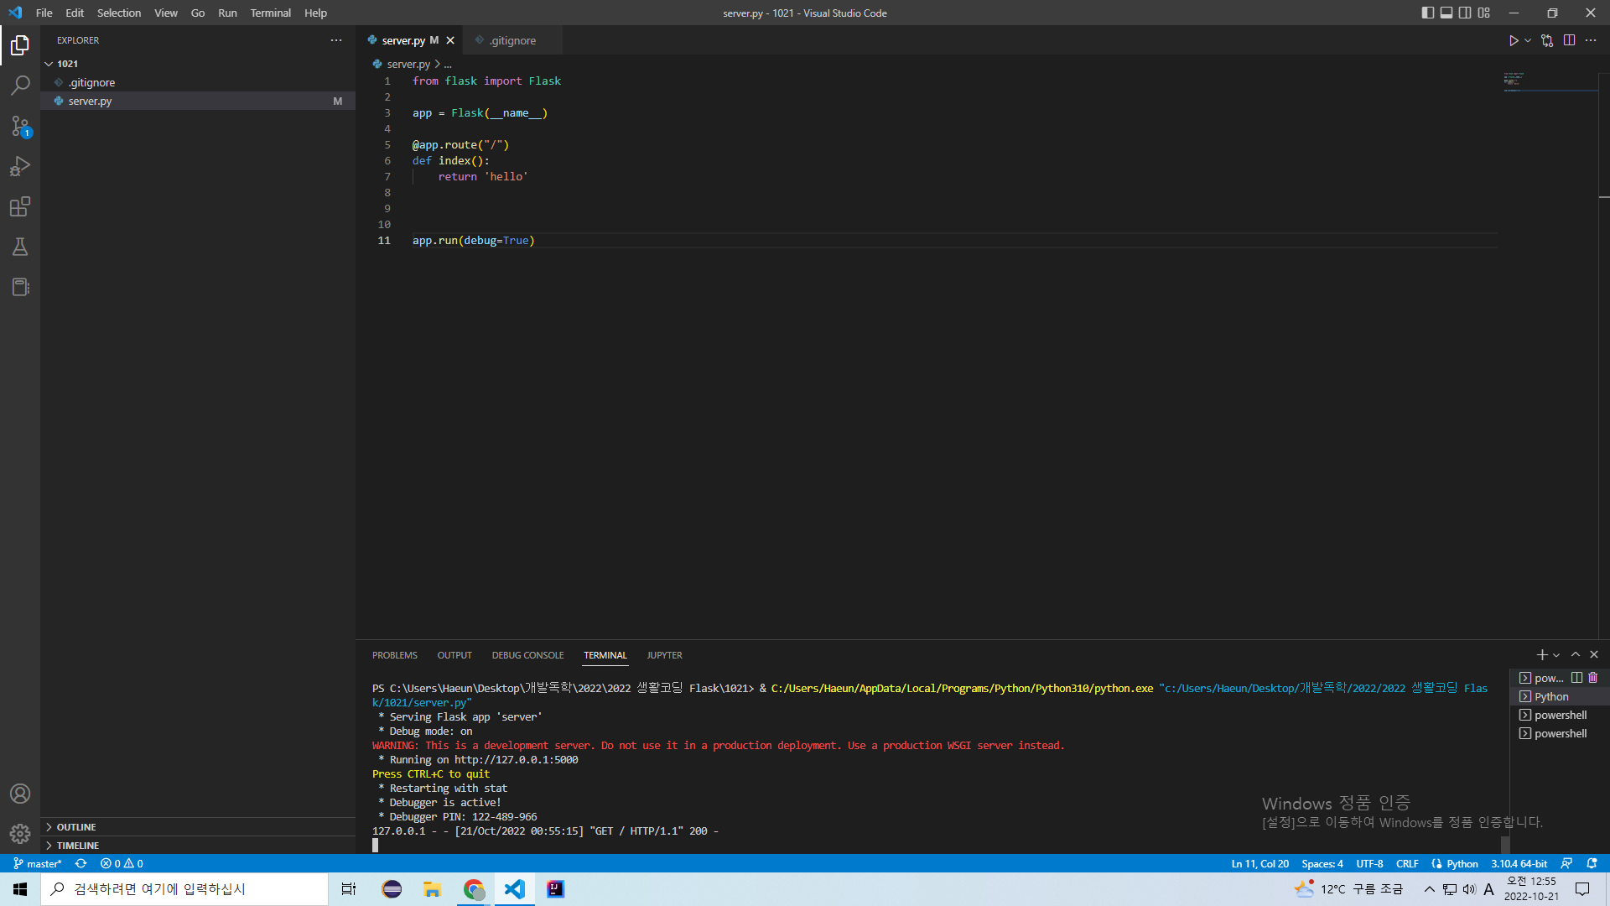The image size is (1610, 906).
Task: Toggle Secondary Side Bar layout button
Action: coord(1465,13)
